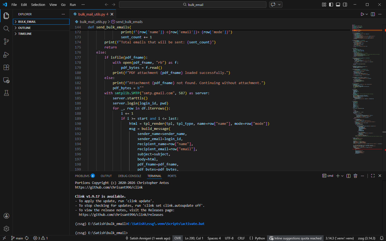Screen dimensions: 386x241
Task: Maximize the terminal panel size
Action: pyautogui.click(x=373, y=176)
